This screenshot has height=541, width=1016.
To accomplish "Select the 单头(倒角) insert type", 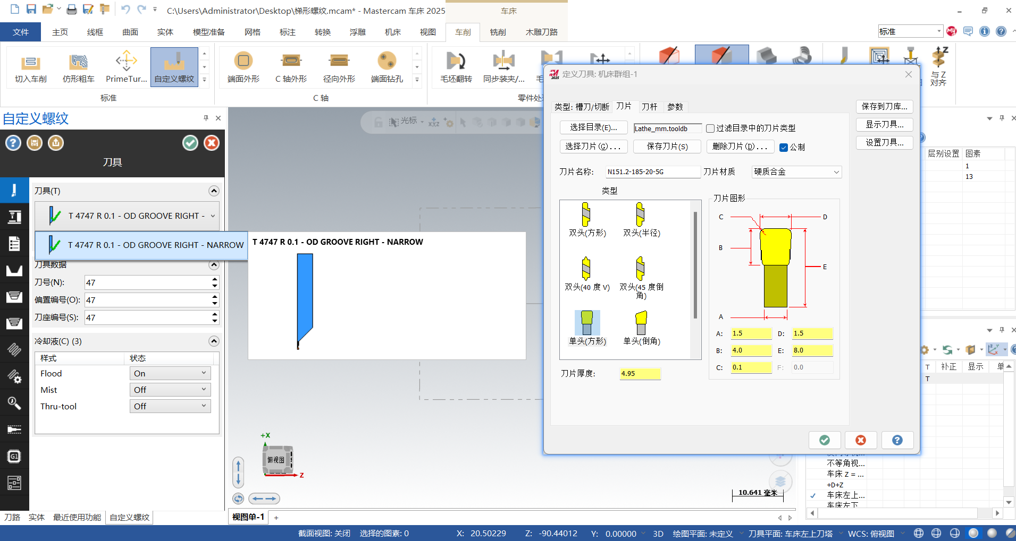I will (641, 328).
